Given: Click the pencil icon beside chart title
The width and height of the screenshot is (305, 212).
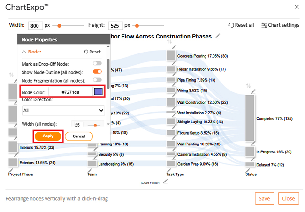Looking at the screenshot, I should click(218, 36).
